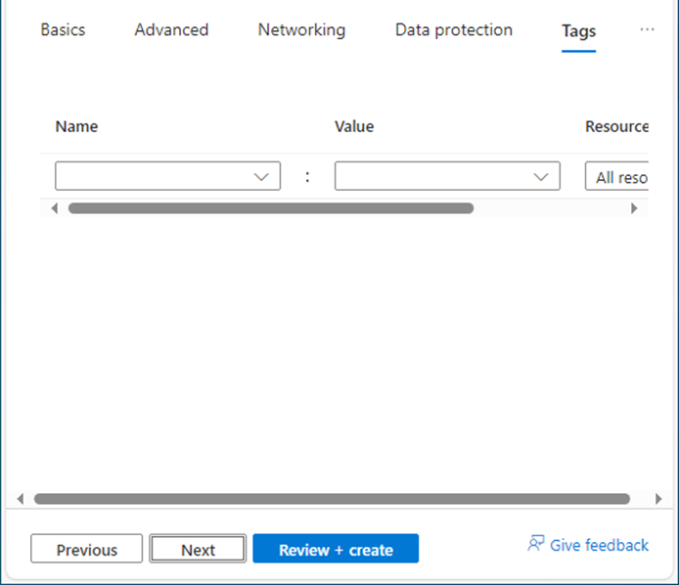Click the tags table horizontal scrollbar thumb

(271, 208)
